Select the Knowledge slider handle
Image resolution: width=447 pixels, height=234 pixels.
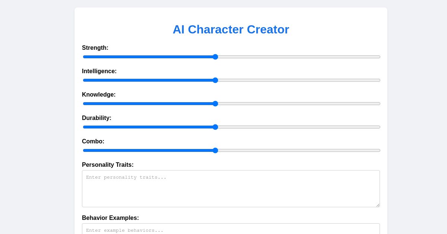(x=215, y=104)
